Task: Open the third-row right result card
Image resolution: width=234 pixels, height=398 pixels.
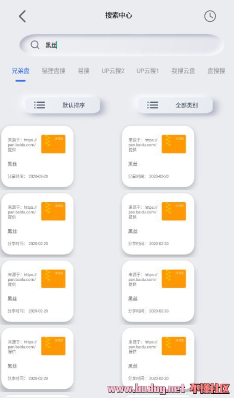Action: coord(158,291)
